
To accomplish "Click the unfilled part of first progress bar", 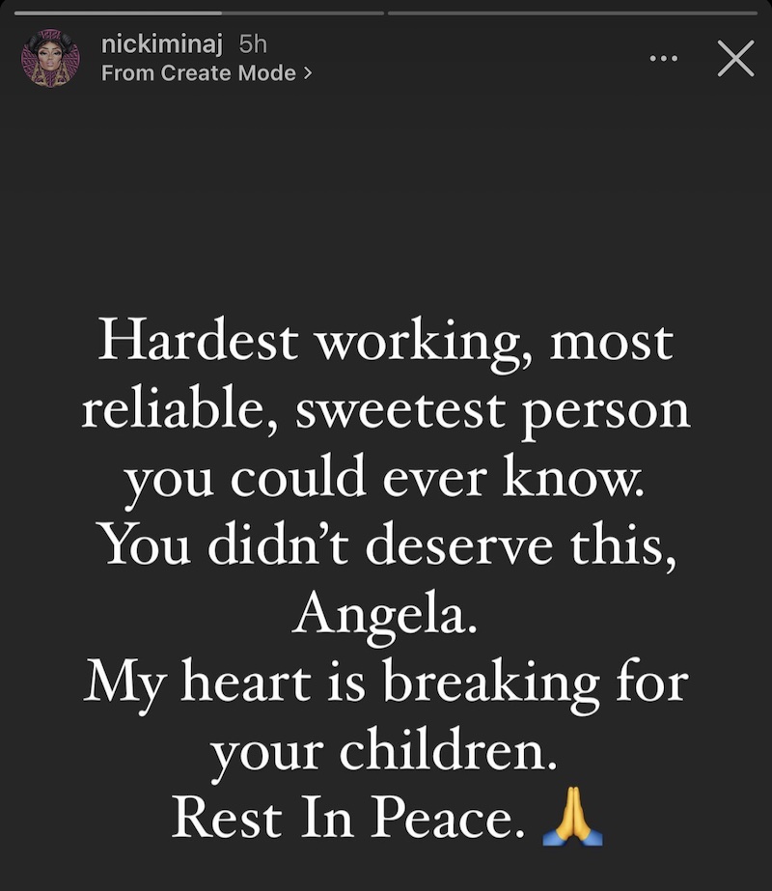I will point(303,14).
